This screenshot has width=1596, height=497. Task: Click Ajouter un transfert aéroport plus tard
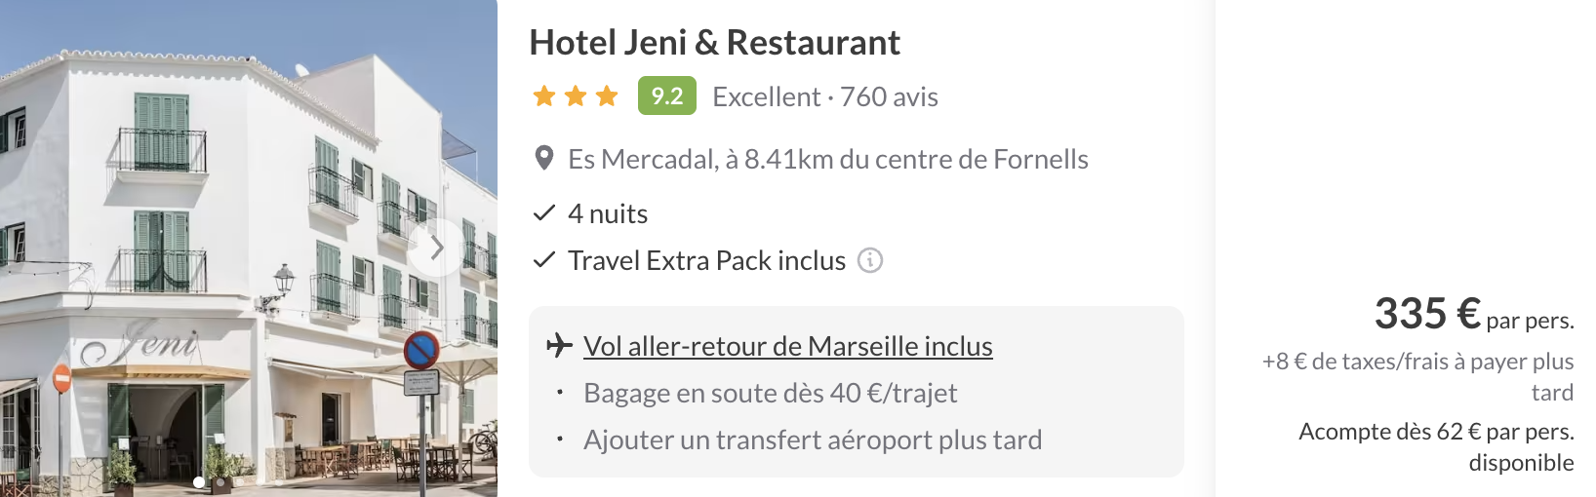813,440
